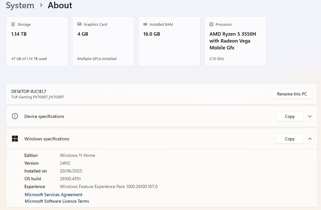Copy the Windows specifications
The image size is (321, 210).
coord(290,139)
